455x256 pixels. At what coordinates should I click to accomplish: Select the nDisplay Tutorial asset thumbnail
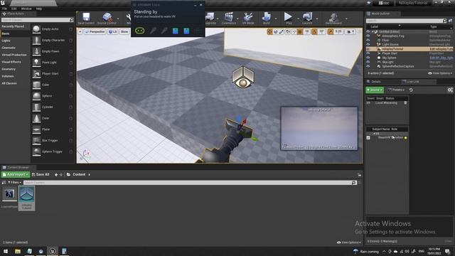pos(27,198)
